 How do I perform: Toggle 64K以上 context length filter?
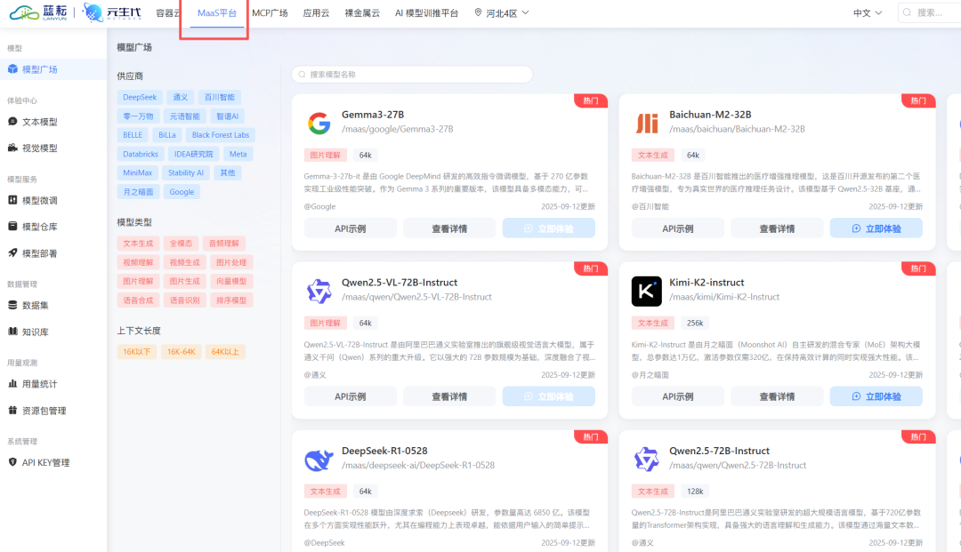[225, 352]
